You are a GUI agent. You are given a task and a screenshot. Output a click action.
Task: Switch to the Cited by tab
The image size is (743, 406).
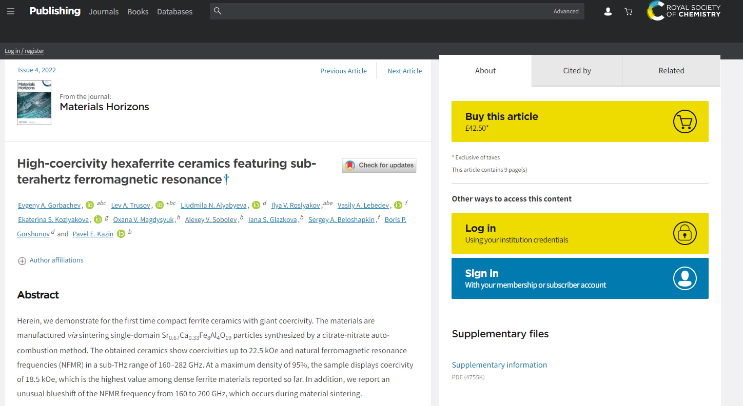click(x=577, y=71)
